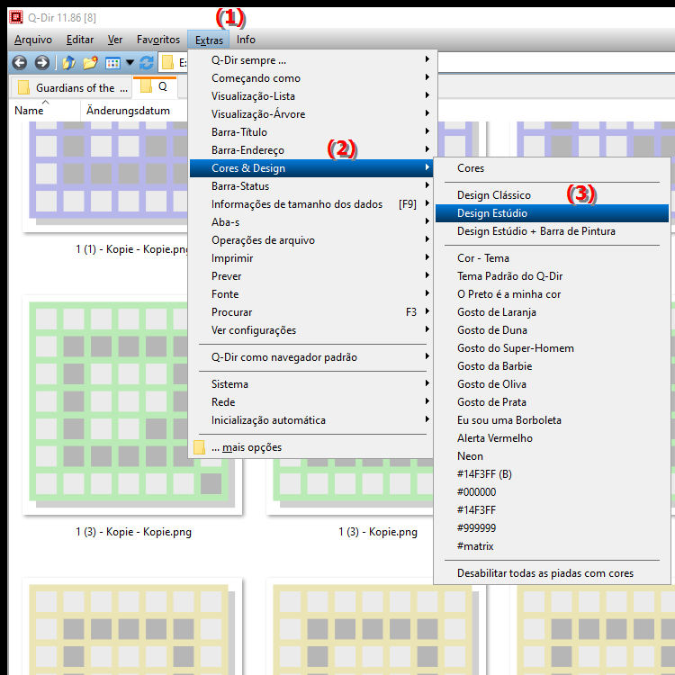Image resolution: width=675 pixels, height=675 pixels.
Task: Expand the Barra-Status submenu
Action: 310,186
